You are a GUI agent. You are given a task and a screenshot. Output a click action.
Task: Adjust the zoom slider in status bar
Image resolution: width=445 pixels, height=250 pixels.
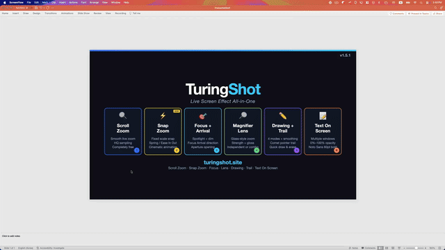[x=416, y=248]
